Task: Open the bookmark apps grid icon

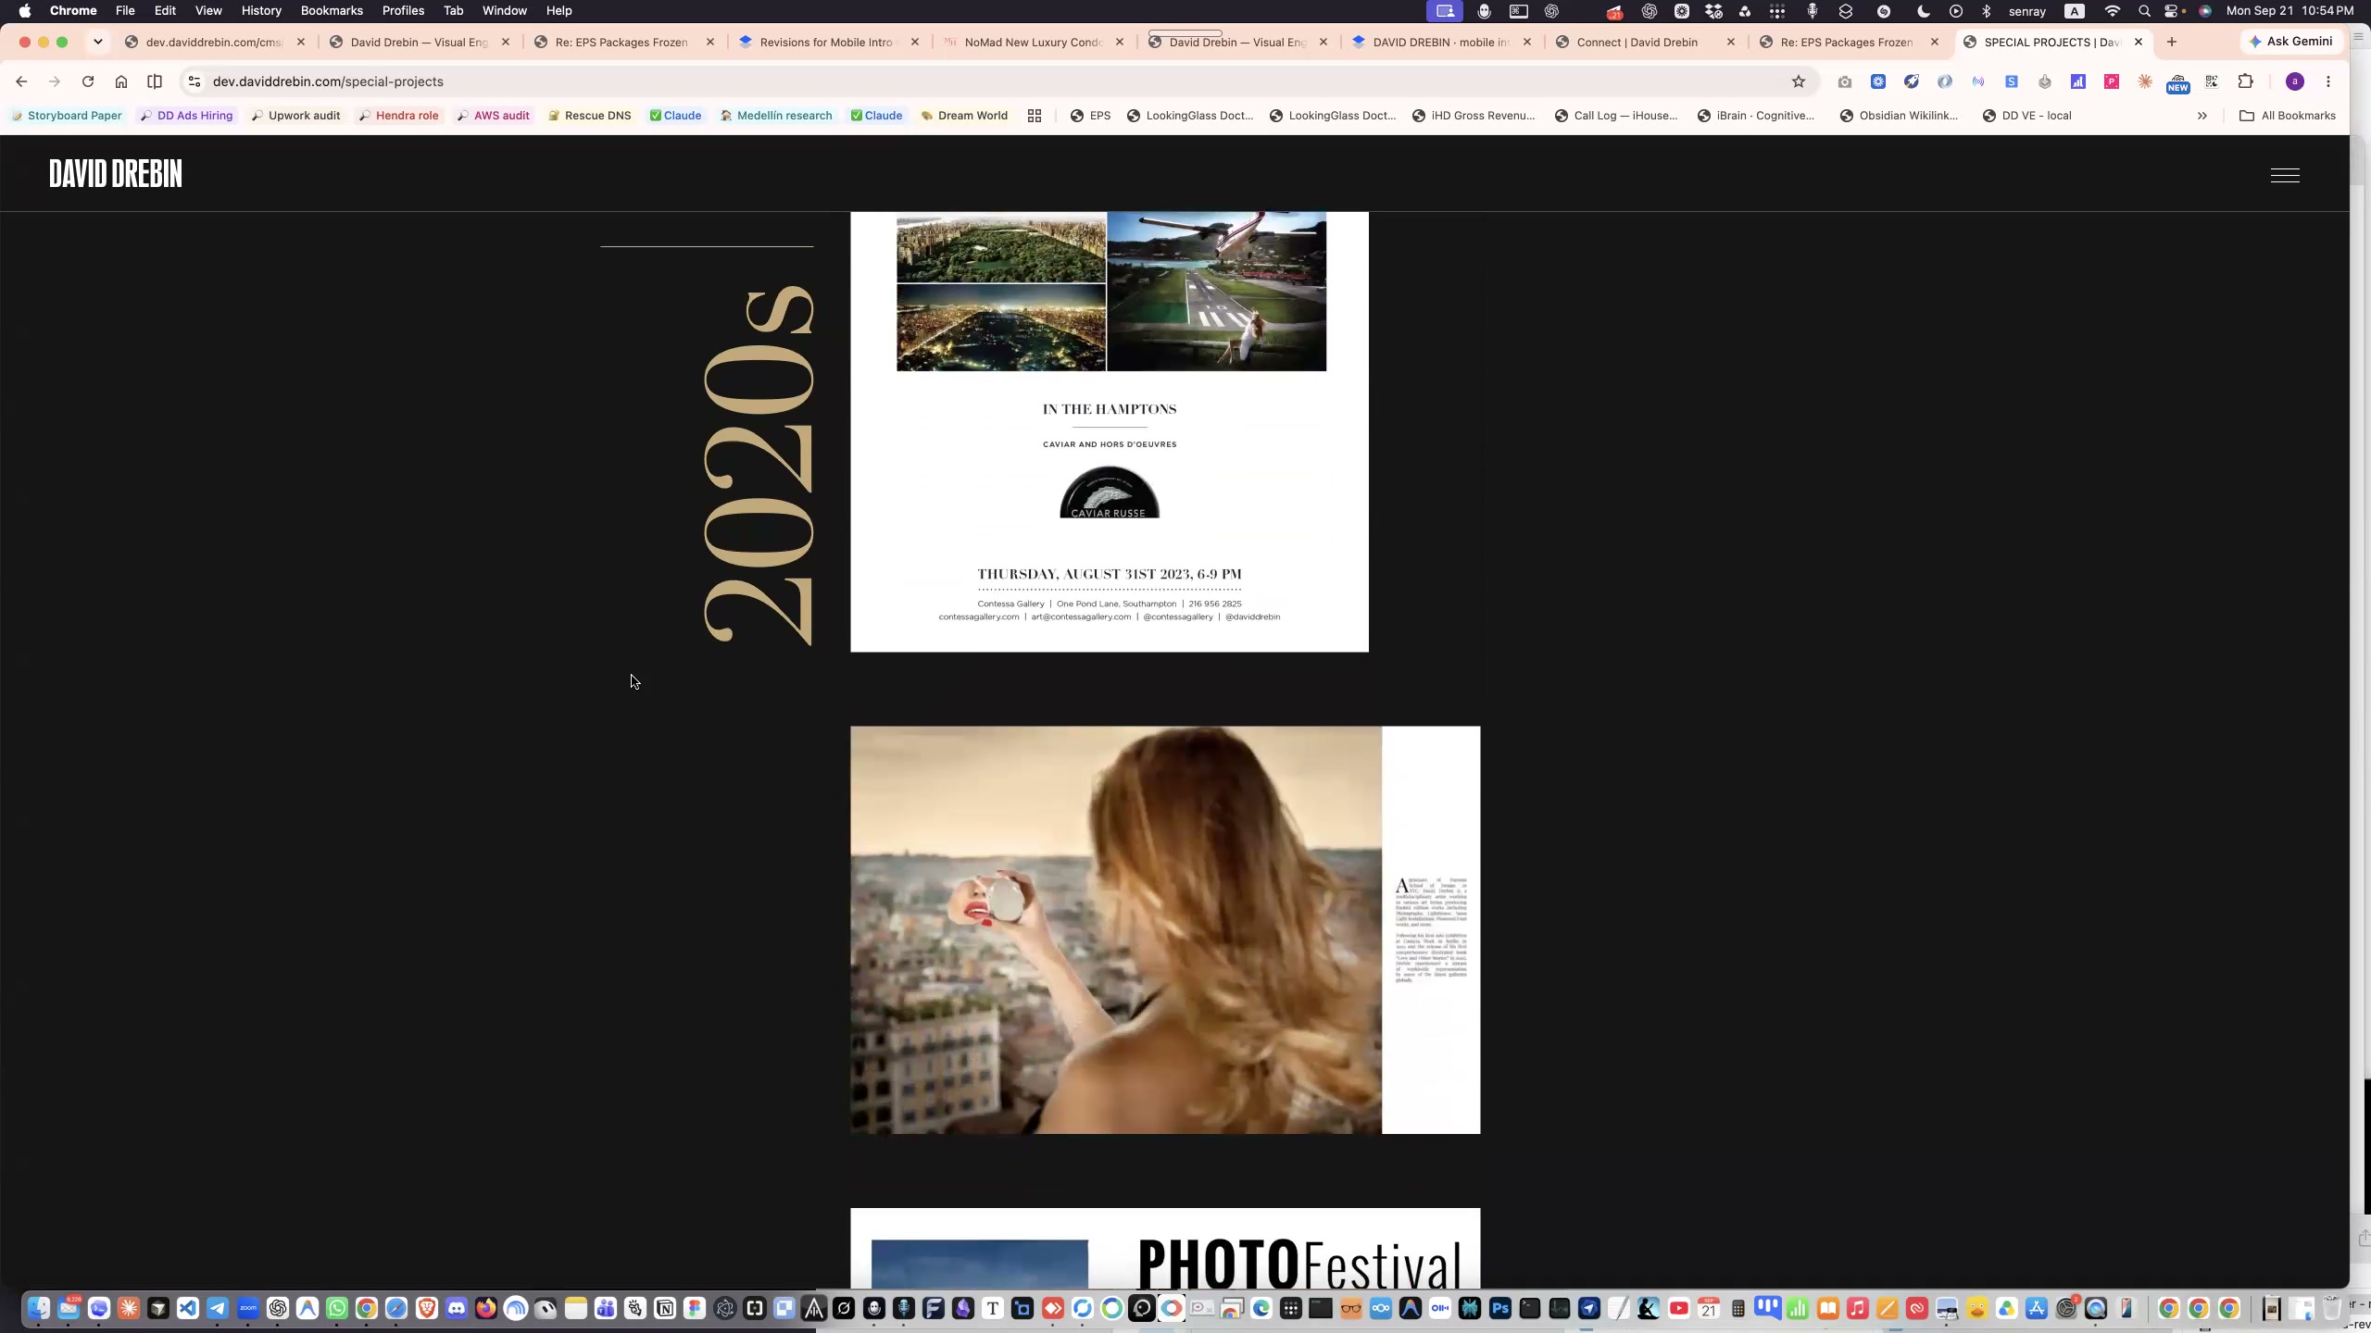Action: [x=1035, y=116]
